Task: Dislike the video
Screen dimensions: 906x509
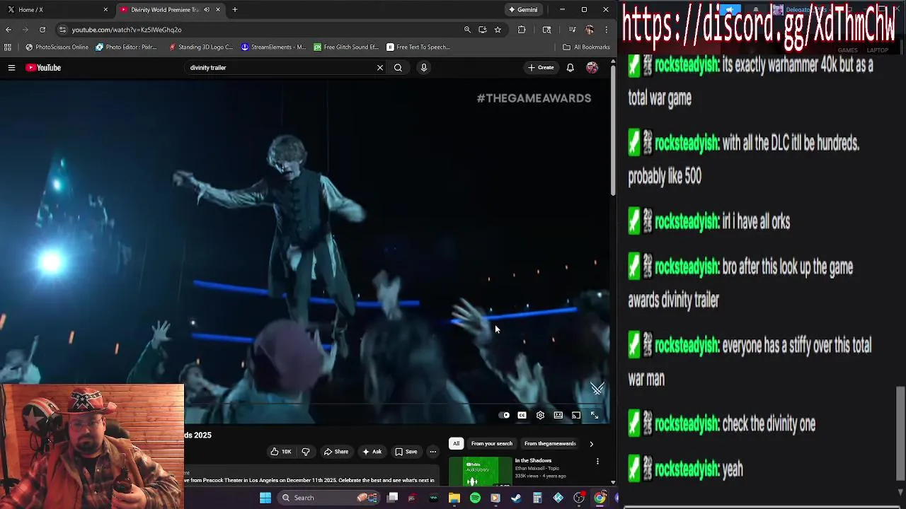Action: [306, 452]
